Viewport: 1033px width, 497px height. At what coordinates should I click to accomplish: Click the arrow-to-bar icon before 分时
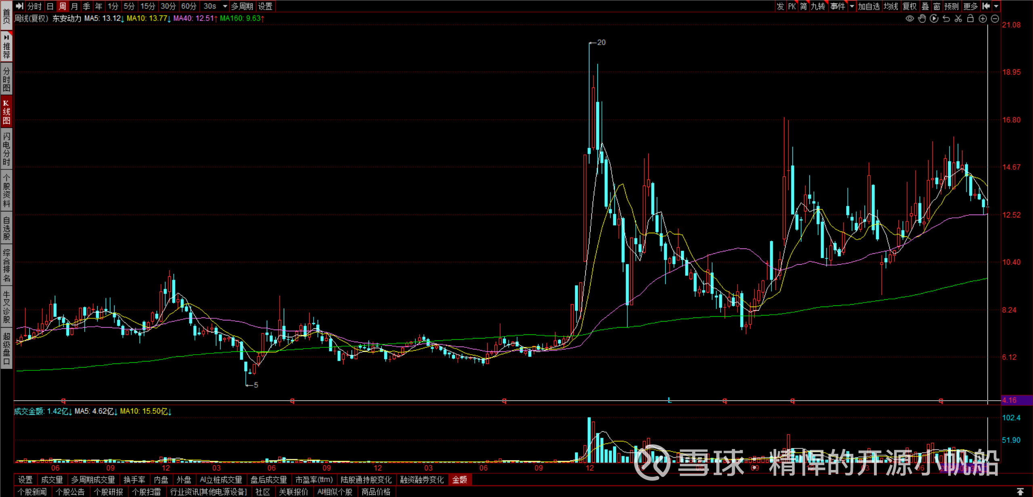[x=19, y=6]
